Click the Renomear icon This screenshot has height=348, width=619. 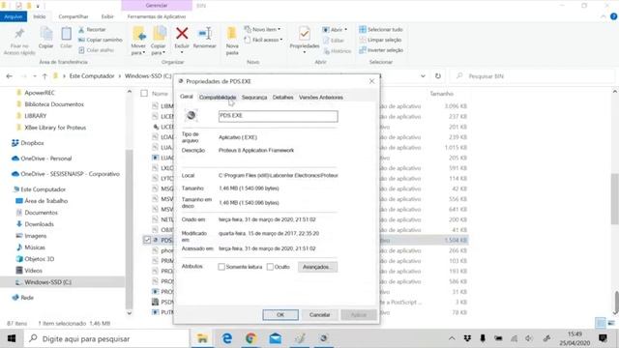205,34
